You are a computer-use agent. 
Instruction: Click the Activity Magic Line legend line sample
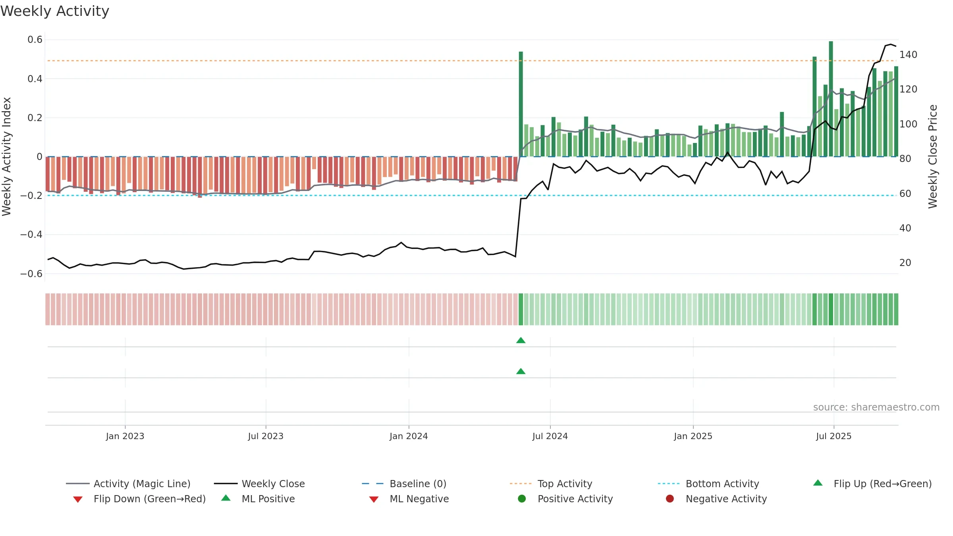78,484
